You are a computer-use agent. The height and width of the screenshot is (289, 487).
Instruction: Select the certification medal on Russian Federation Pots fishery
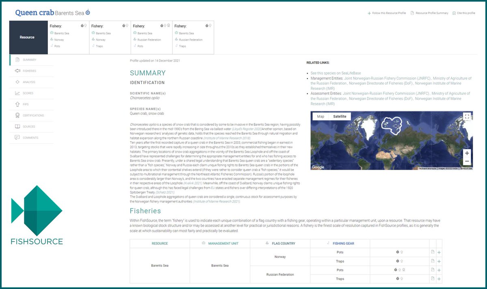(x=404, y=270)
